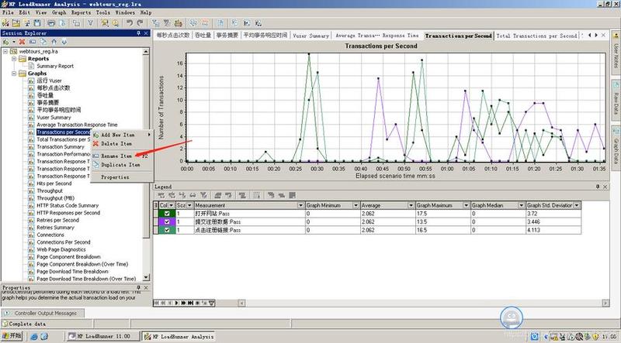Open the Graph Median column dropdown arrow
Screen dimensions: 621x343
tap(521, 205)
